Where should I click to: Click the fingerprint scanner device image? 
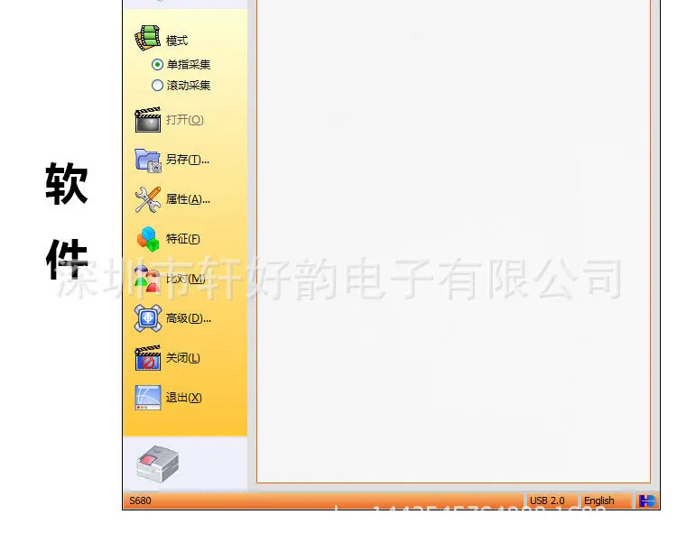[158, 463]
